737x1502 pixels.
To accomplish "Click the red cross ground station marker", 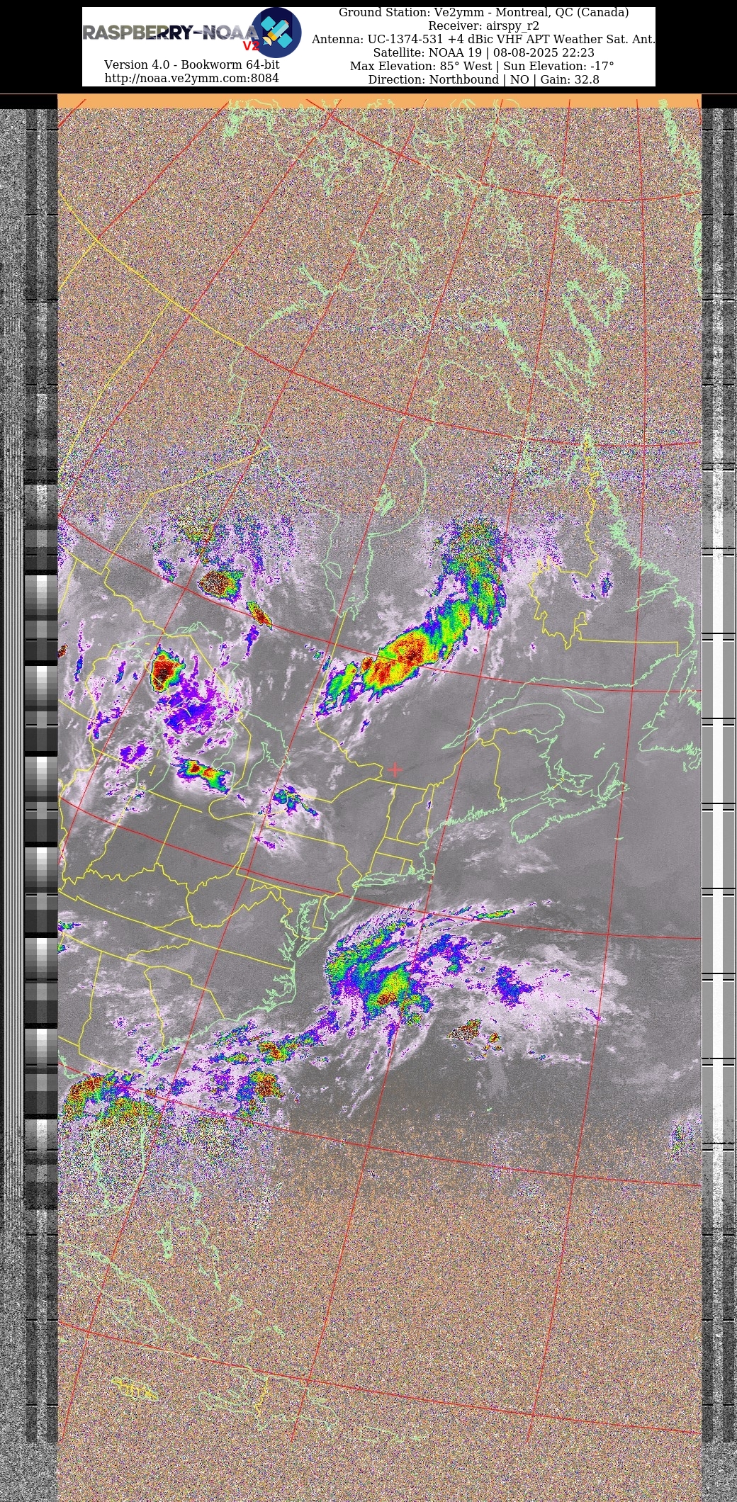I will (395, 769).
